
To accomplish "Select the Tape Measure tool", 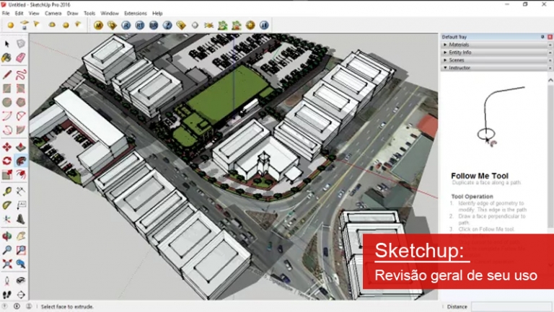I will point(7,192).
